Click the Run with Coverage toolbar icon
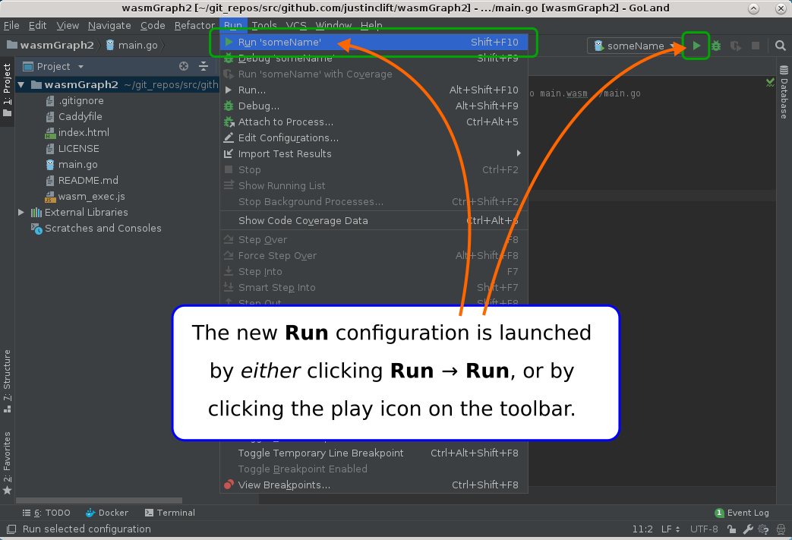 click(735, 46)
